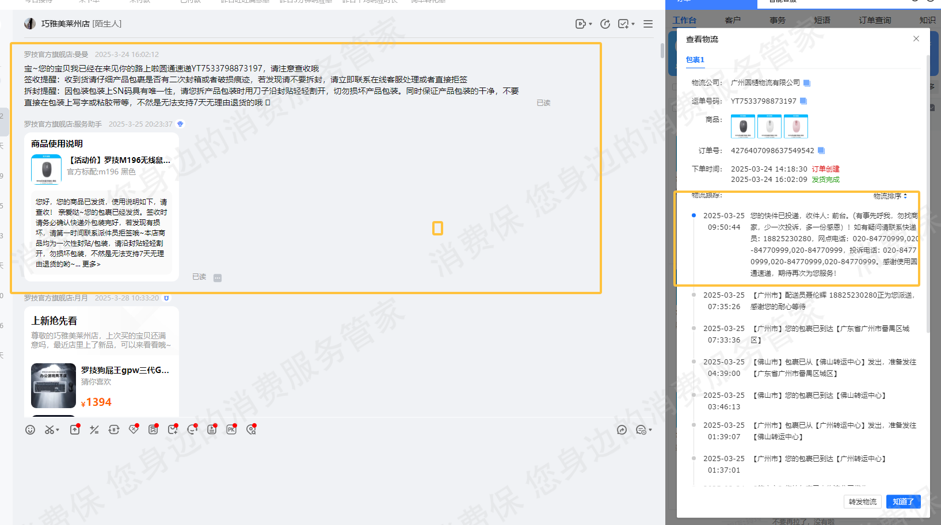The height and width of the screenshot is (525, 941).
Task: Switch to the 事务 tab
Action: pyautogui.click(x=778, y=20)
